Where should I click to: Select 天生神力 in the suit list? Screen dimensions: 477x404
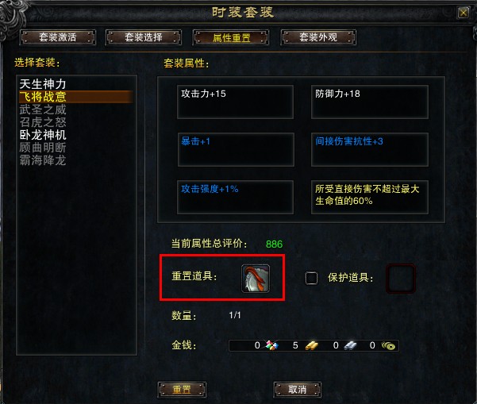[x=43, y=84]
